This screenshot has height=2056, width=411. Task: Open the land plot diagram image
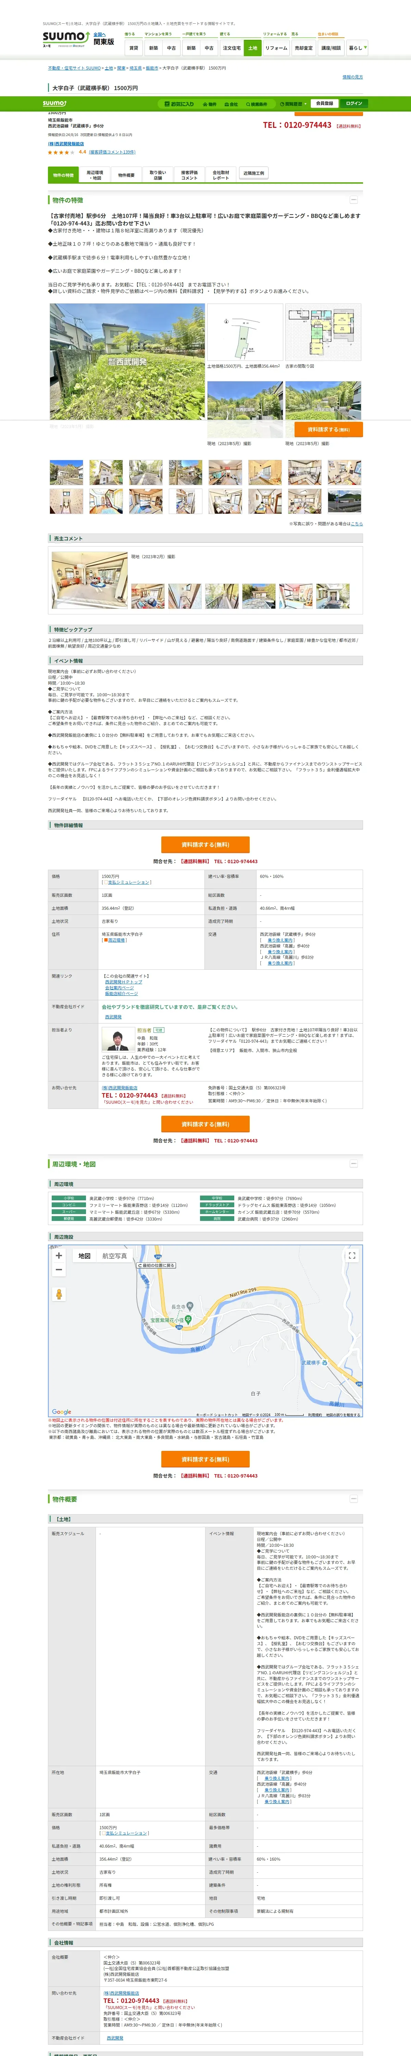(x=244, y=332)
